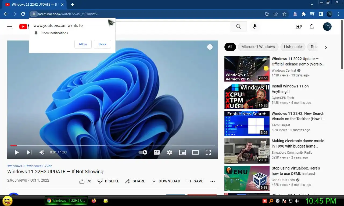Open the YouTube hamburger guide menu
The height and width of the screenshot is (206, 344).
click(x=10, y=26)
